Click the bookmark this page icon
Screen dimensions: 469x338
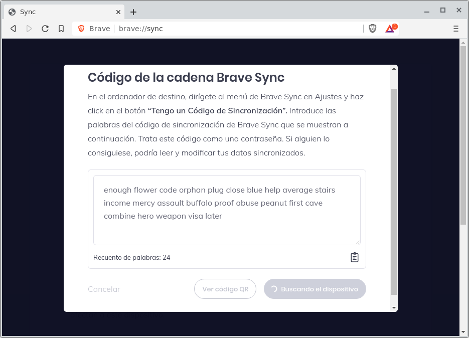(61, 29)
